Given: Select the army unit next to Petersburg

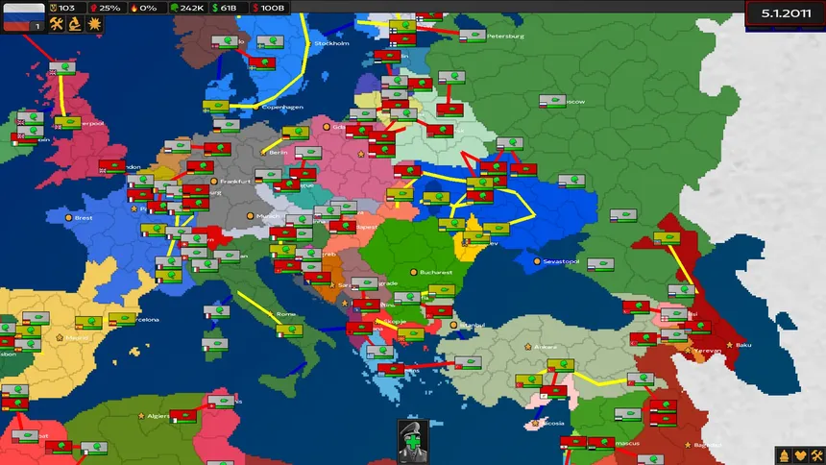Looking at the screenshot, I should (472, 36).
